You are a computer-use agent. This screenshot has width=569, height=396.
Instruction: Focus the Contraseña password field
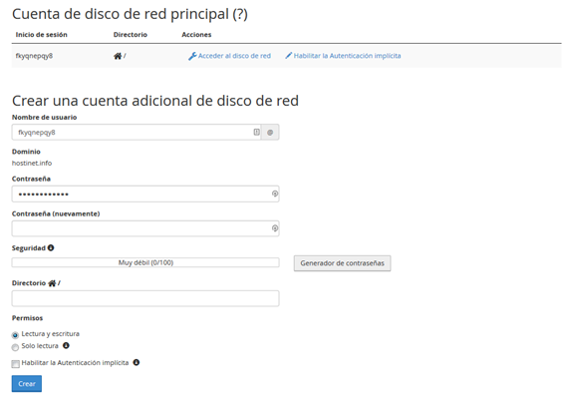(x=145, y=194)
